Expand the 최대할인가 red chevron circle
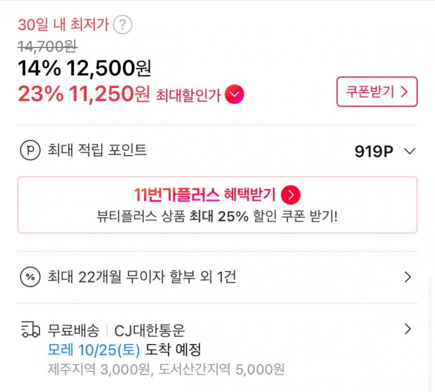This screenshot has width=435, height=392. pos(235,95)
